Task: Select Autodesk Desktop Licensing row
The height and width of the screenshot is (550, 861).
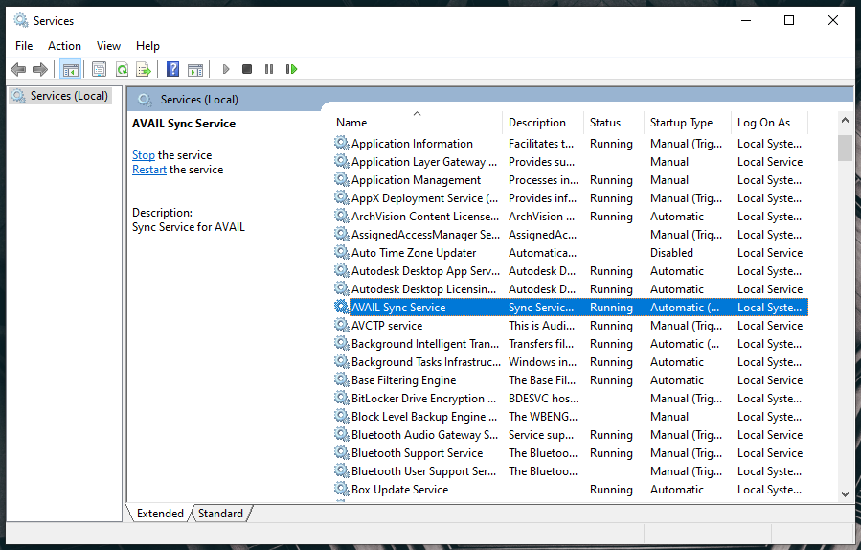Action: 571,289
